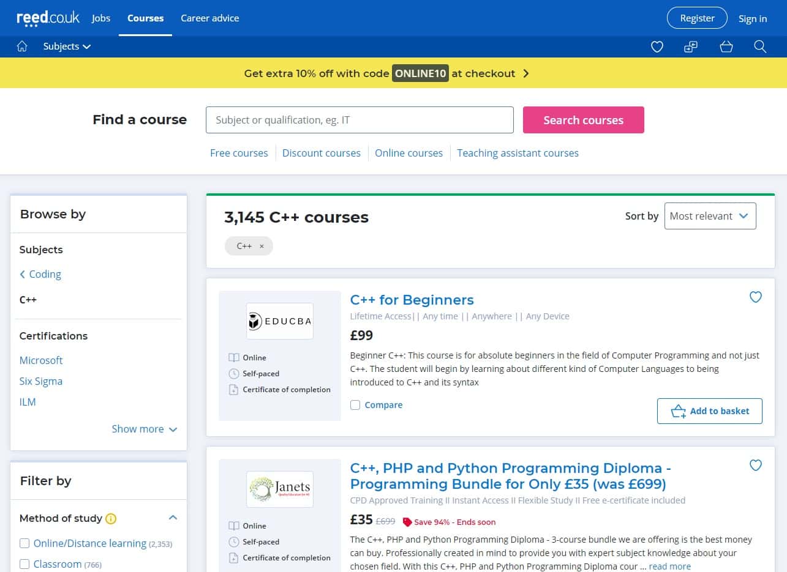Collapse the Method of study section
This screenshot has width=787, height=572.
[x=173, y=518]
